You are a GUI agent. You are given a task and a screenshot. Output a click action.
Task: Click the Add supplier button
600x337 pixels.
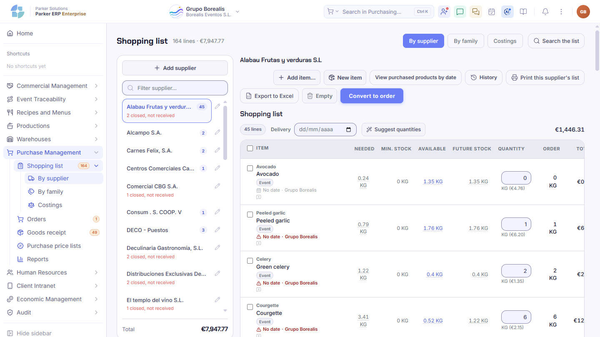point(175,68)
